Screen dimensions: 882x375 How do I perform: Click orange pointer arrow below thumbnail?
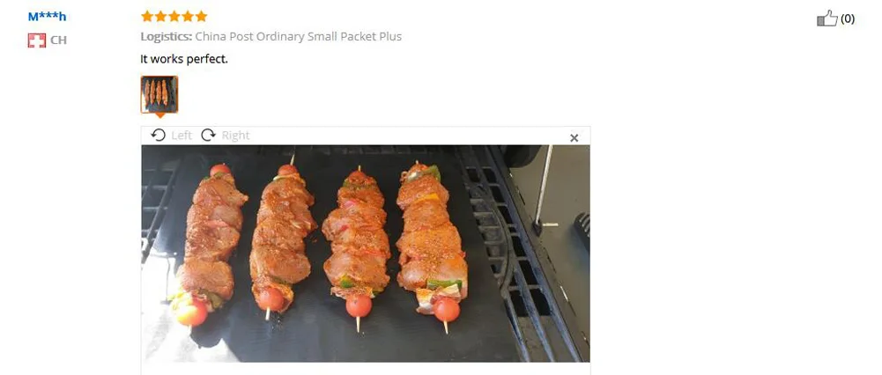coord(159,115)
